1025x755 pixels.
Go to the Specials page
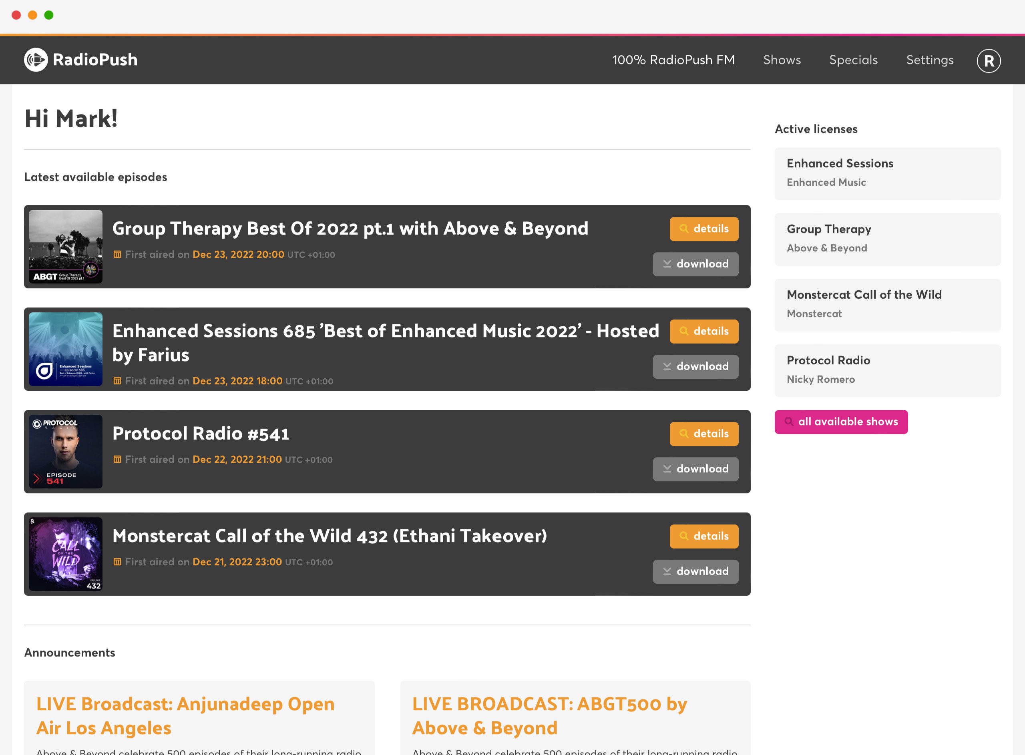(853, 60)
